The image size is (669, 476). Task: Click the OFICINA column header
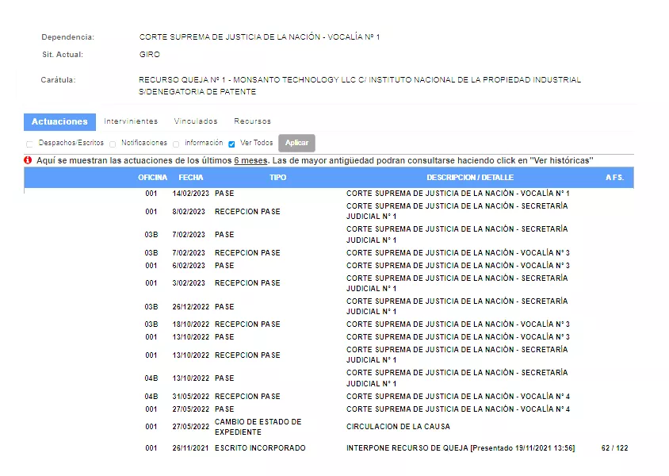pos(152,178)
